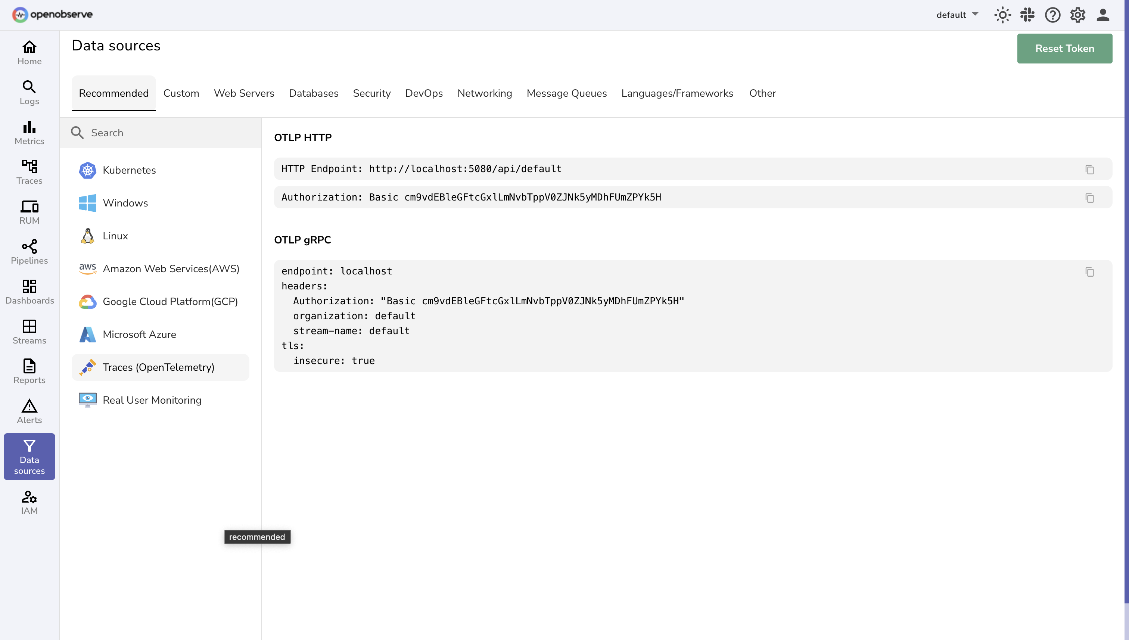Toggle the light/dark theme sun icon
The width and height of the screenshot is (1129, 640).
pos(1002,15)
